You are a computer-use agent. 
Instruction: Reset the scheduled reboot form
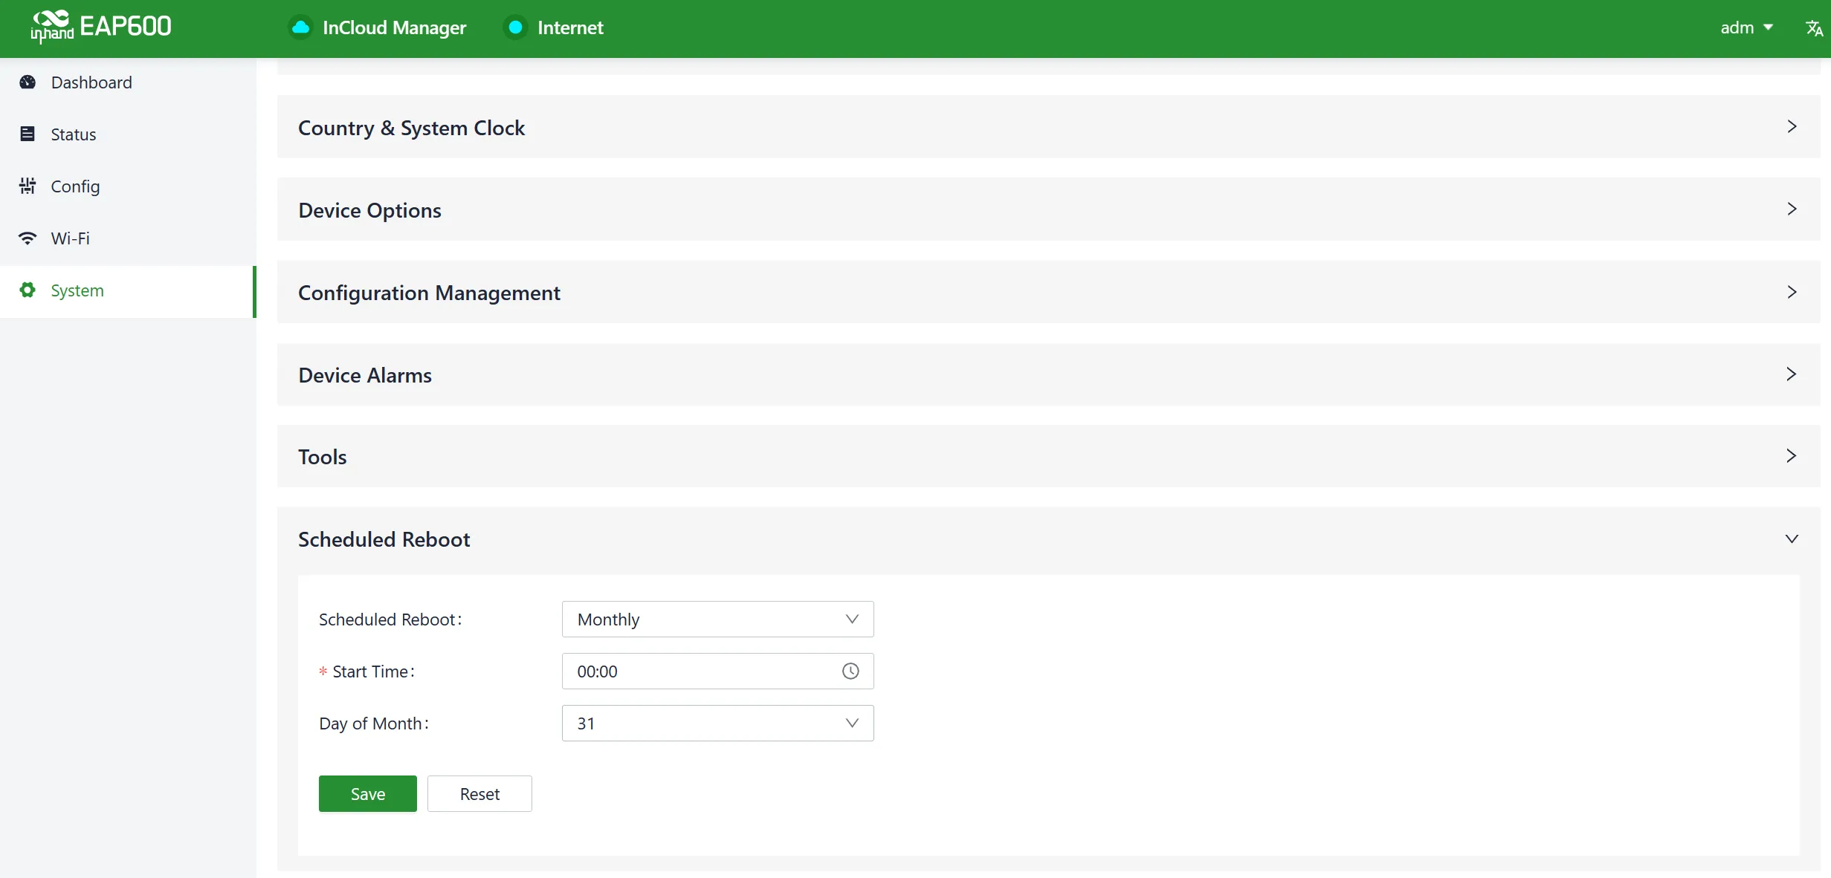(x=479, y=793)
